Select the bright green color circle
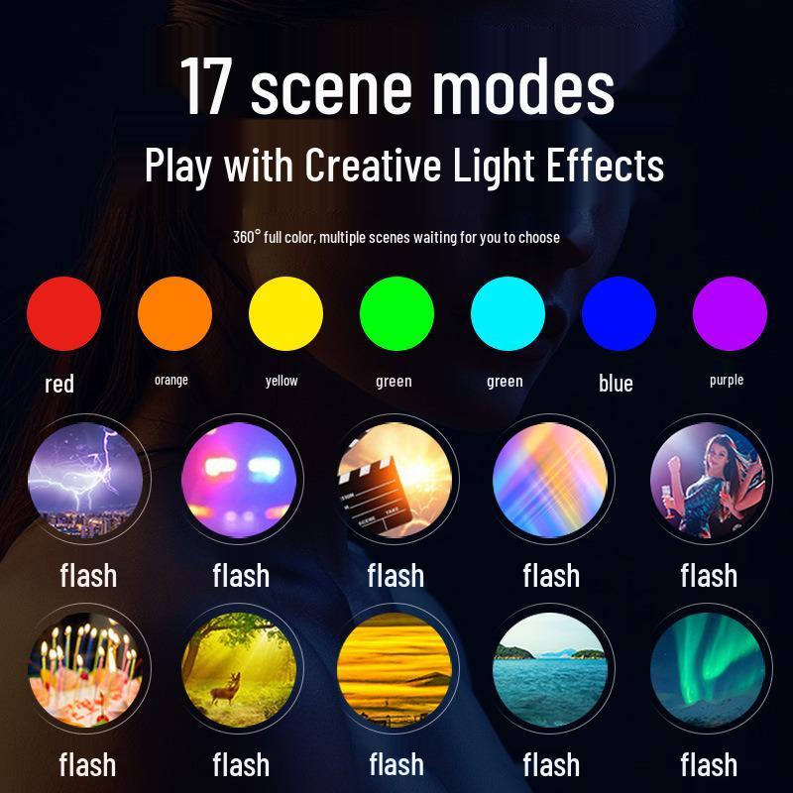This screenshot has height=793, width=793. point(396,313)
